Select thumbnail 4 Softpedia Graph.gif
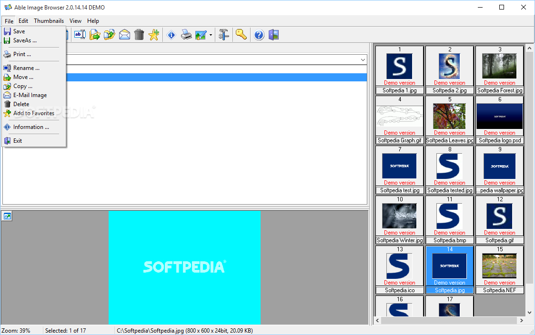 coord(400,120)
